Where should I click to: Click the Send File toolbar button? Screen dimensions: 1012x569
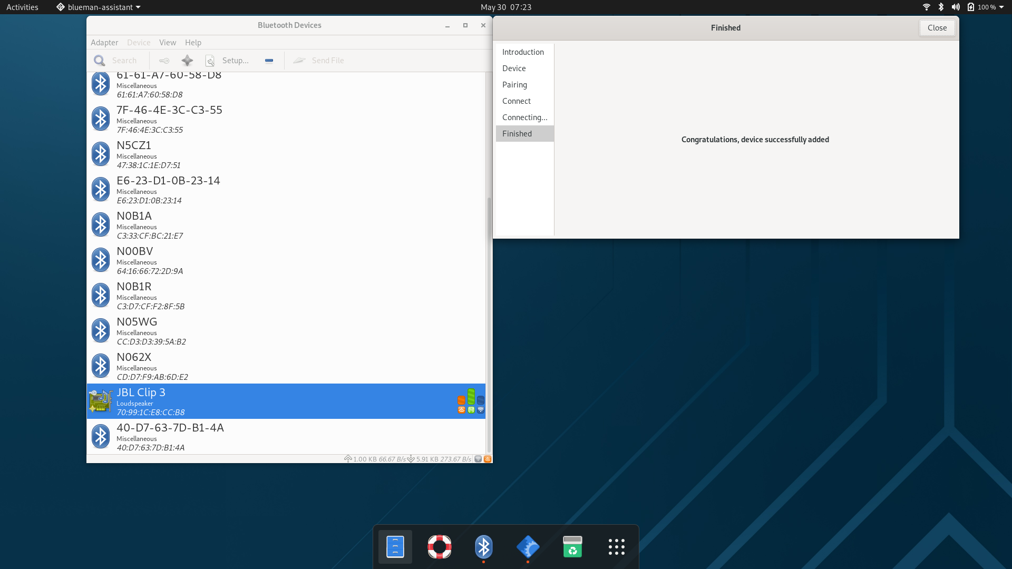(x=318, y=61)
